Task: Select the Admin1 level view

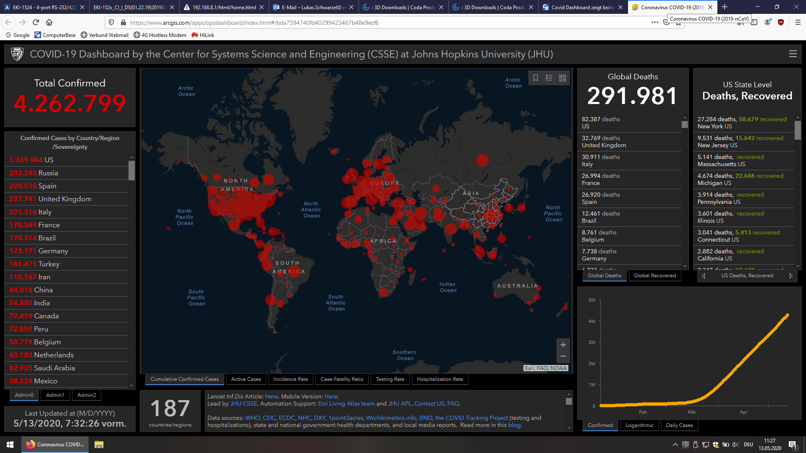Action: click(x=55, y=395)
